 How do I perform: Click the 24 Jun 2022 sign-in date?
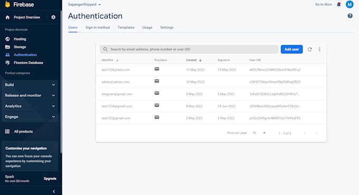pyautogui.click(x=226, y=106)
